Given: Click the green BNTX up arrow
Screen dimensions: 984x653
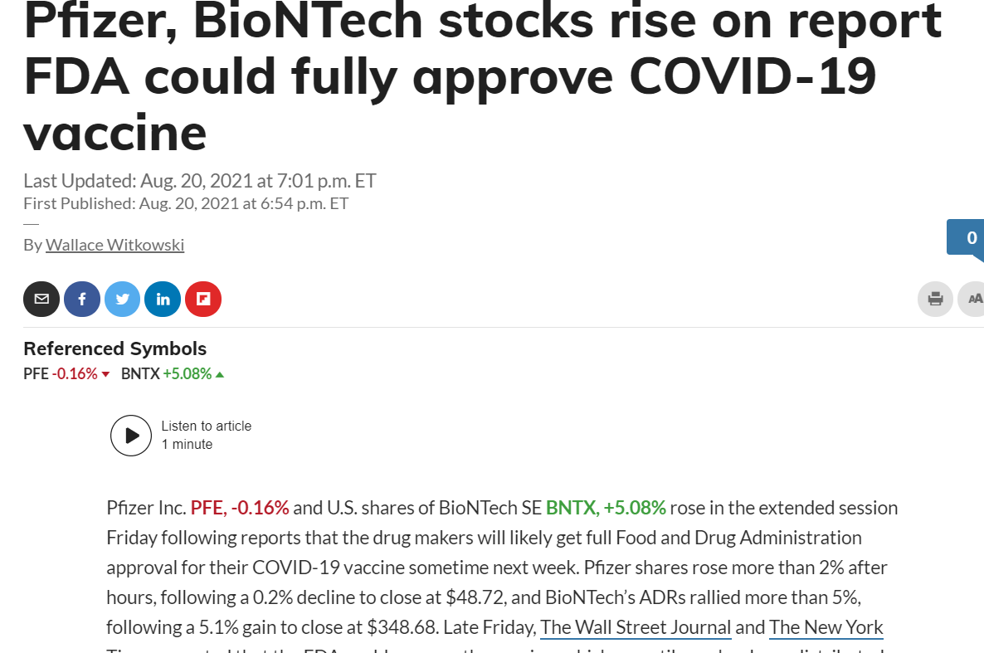Looking at the screenshot, I should [x=220, y=375].
